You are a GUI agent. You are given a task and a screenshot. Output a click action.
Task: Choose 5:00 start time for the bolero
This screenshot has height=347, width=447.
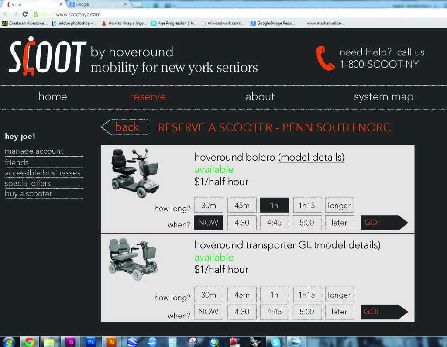[307, 223]
